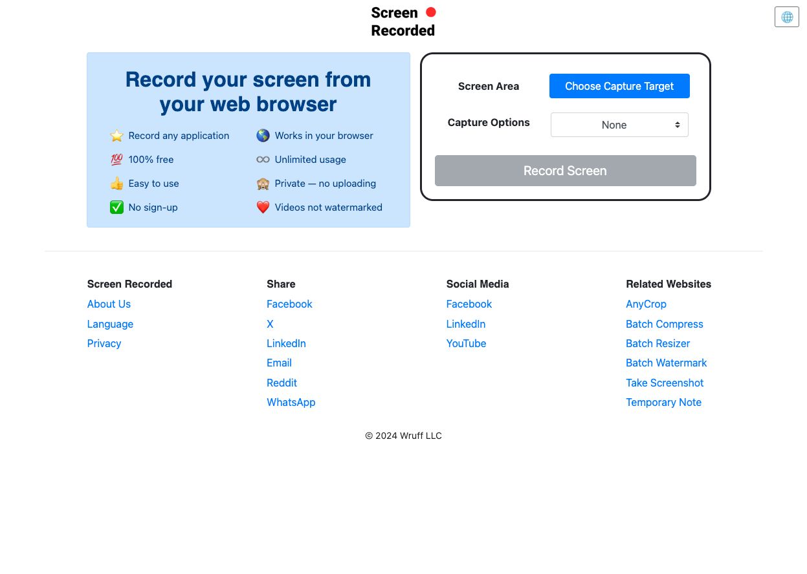Open the Privacy page link
The width and height of the screenshot is (807, 574).
coord(104,343)
